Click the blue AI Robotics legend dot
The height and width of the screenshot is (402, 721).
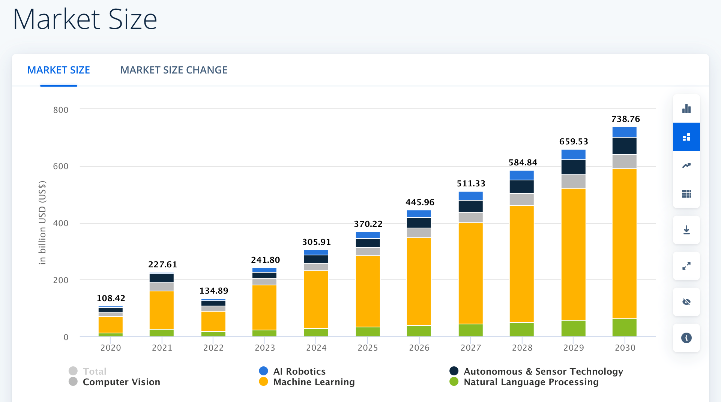(263, 371)
